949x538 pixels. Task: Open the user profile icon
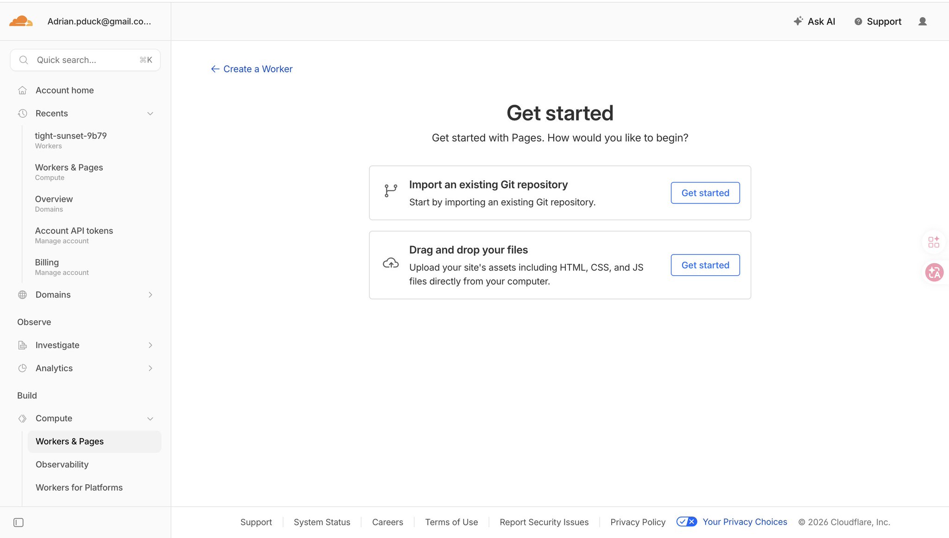[x=923, y=21]
